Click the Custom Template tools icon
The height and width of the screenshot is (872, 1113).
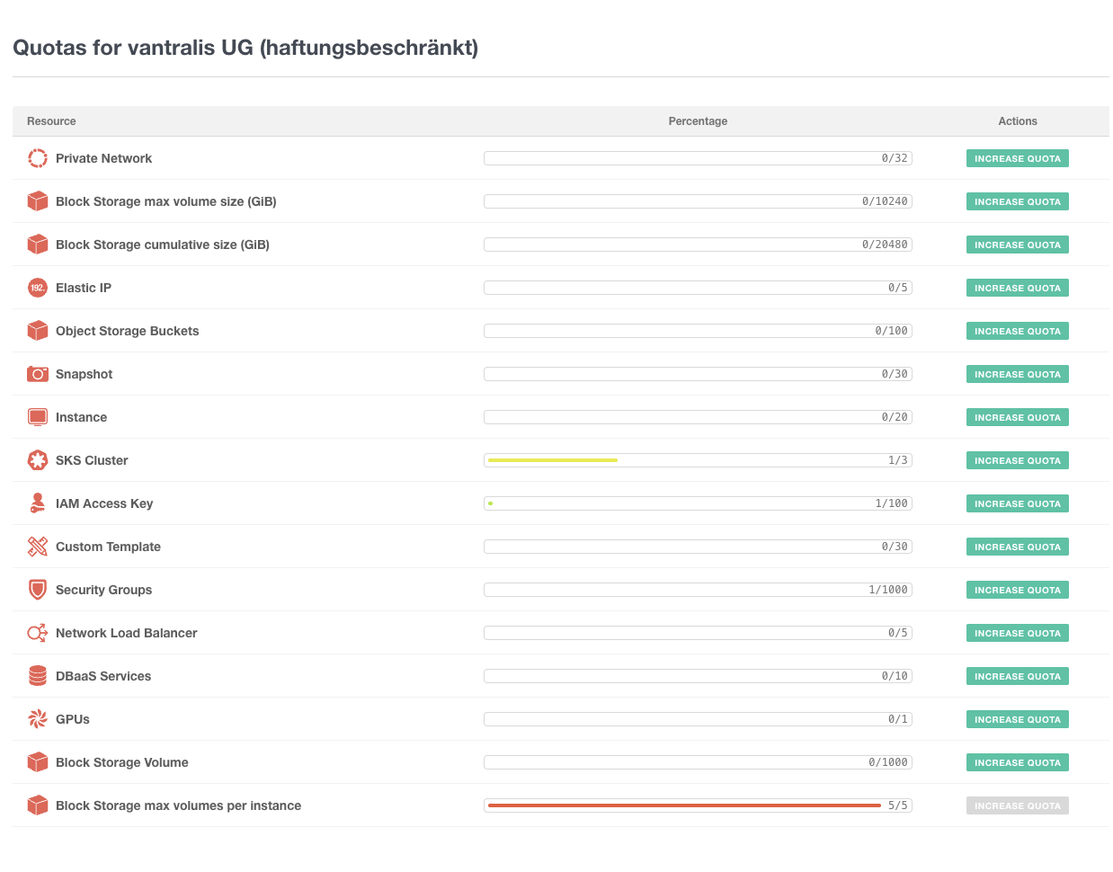37,546
